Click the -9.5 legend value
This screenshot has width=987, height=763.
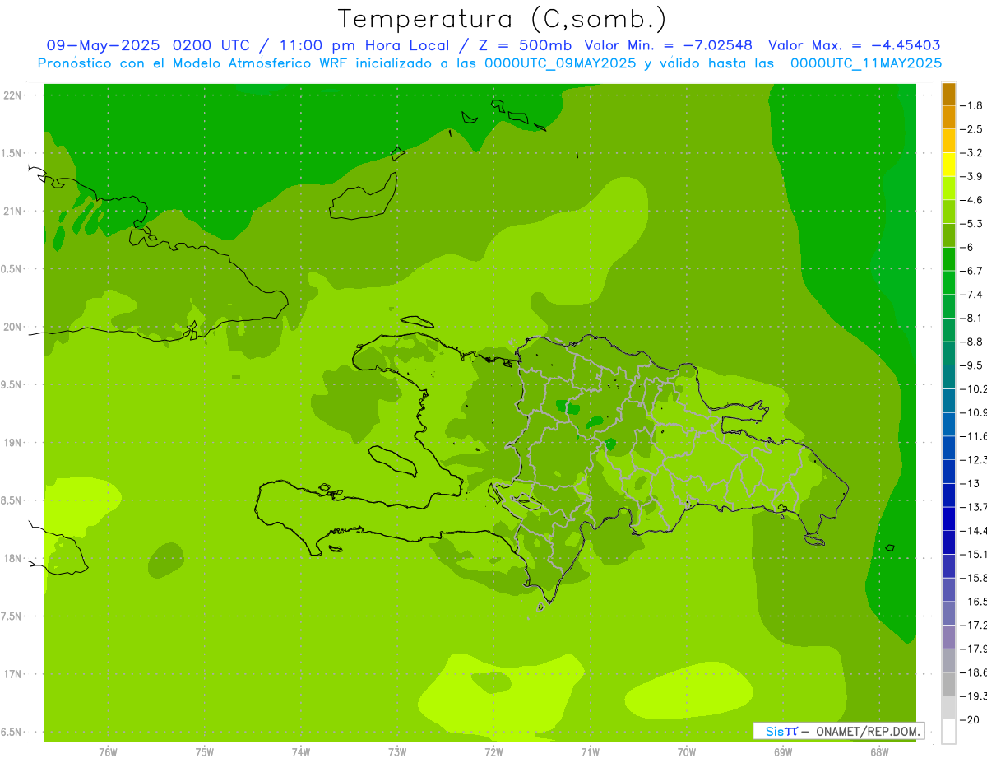[972, 365]
